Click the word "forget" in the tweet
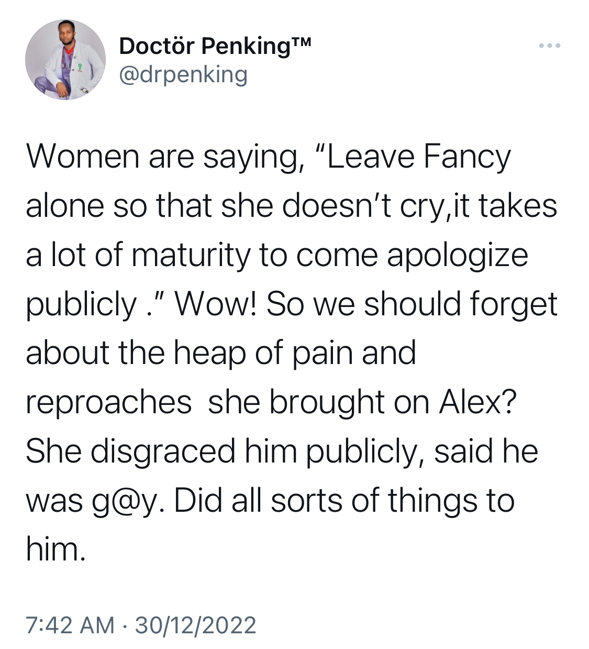 (513, 305)
